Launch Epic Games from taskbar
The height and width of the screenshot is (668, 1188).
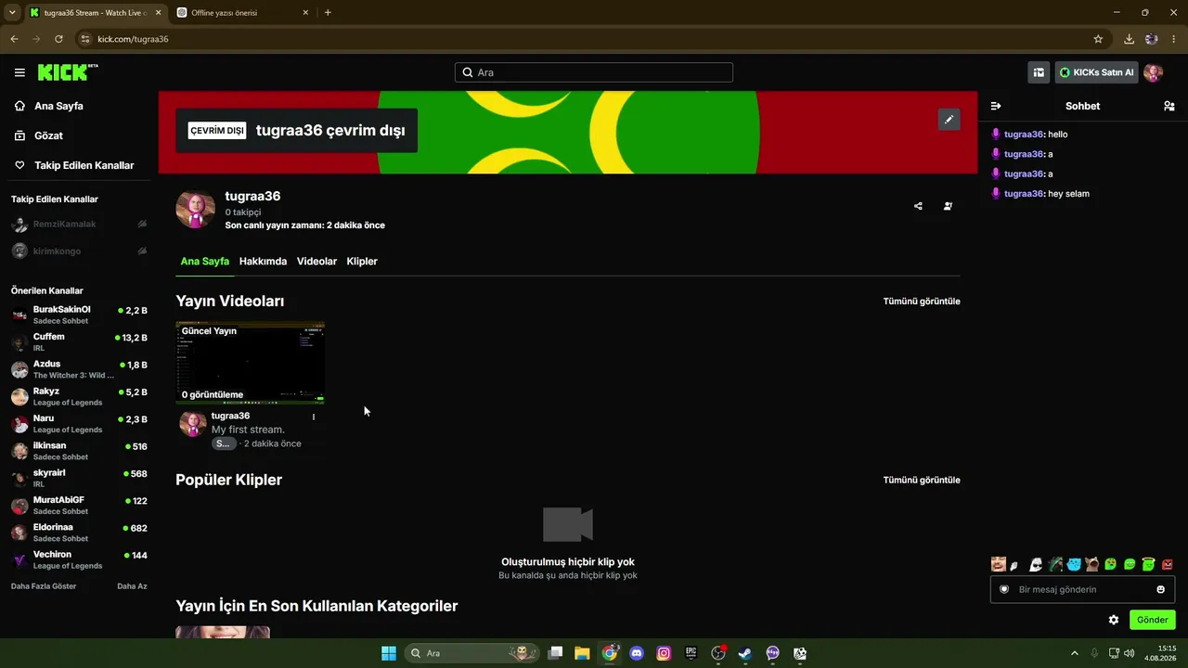[x=691, y=653]
